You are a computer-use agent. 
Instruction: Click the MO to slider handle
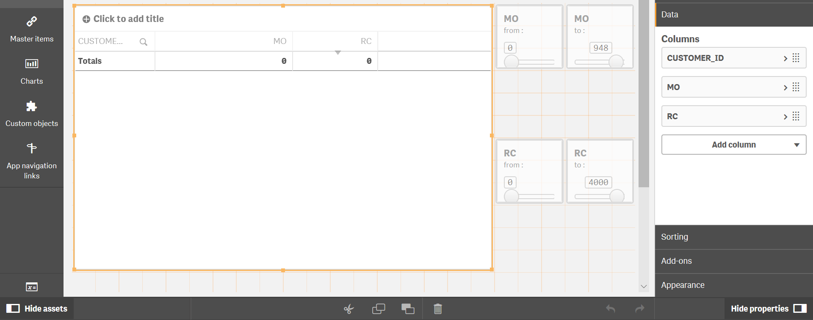pyautogui.click(x=616, y=62)
